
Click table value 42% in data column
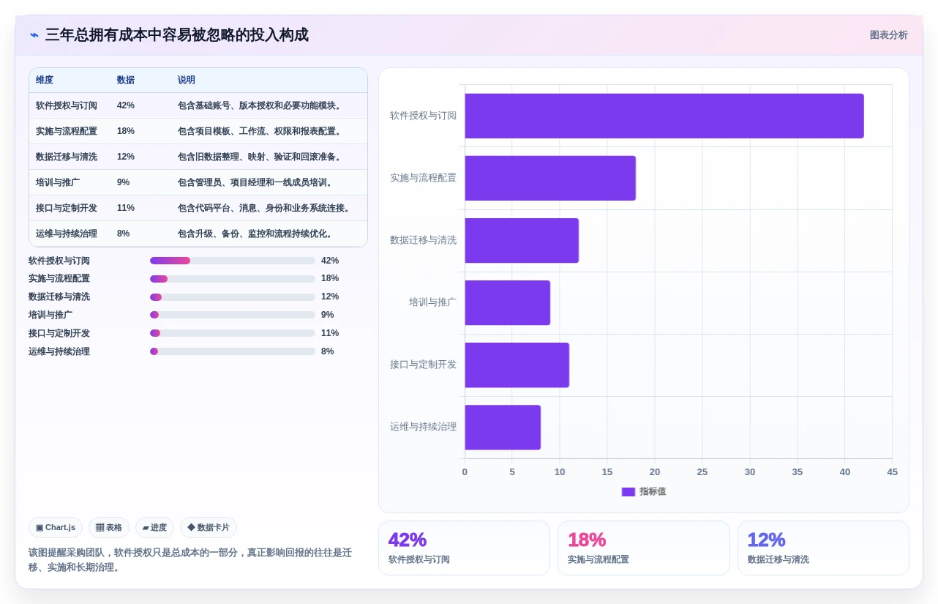(x=126, y=105)
